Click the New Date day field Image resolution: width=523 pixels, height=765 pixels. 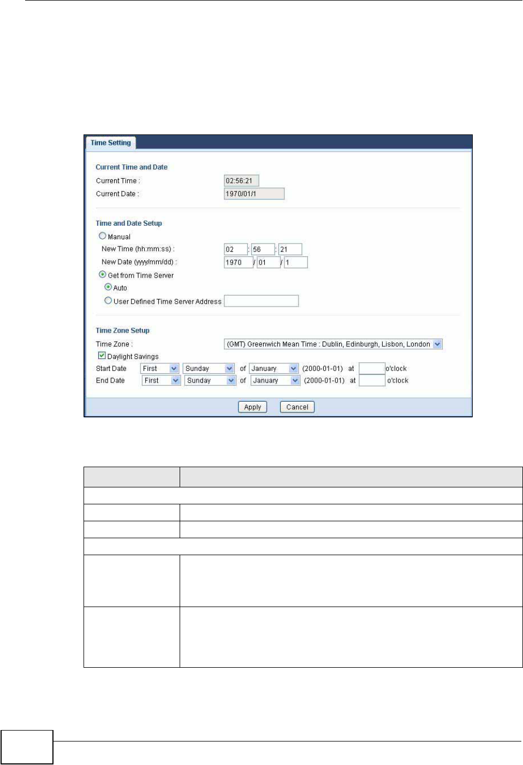(x=296, y=262)
